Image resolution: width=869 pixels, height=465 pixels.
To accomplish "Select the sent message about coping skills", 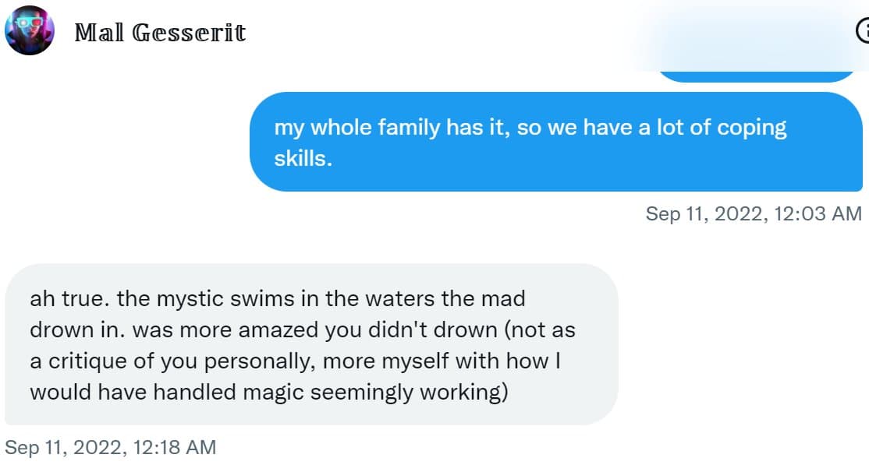I will [555, 142].
